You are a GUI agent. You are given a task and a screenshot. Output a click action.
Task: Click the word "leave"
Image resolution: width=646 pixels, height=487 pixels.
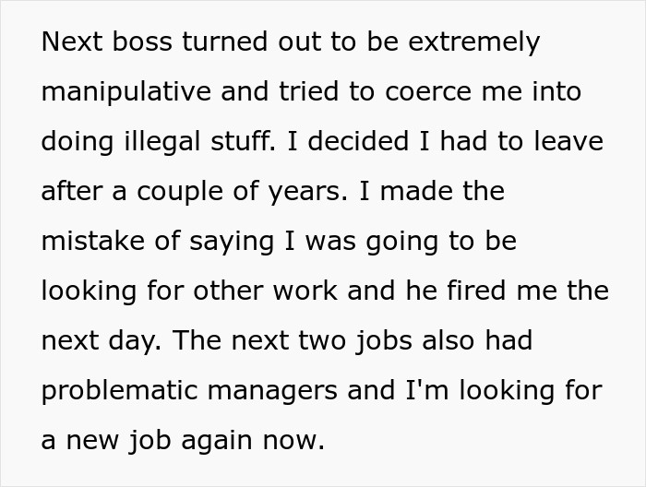click(x=569, y=141)
